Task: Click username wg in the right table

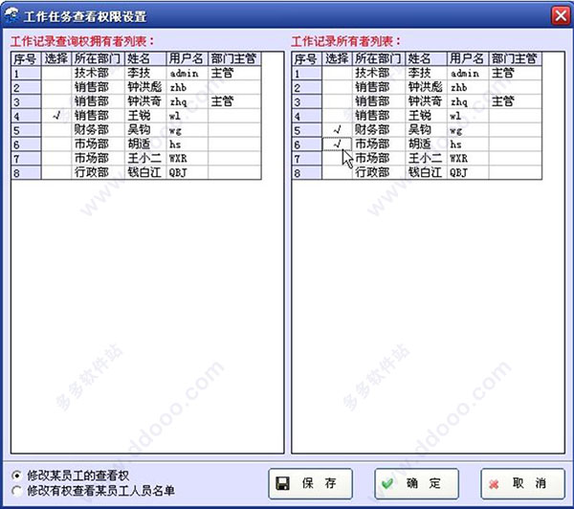Action: (x=468, y=130)
